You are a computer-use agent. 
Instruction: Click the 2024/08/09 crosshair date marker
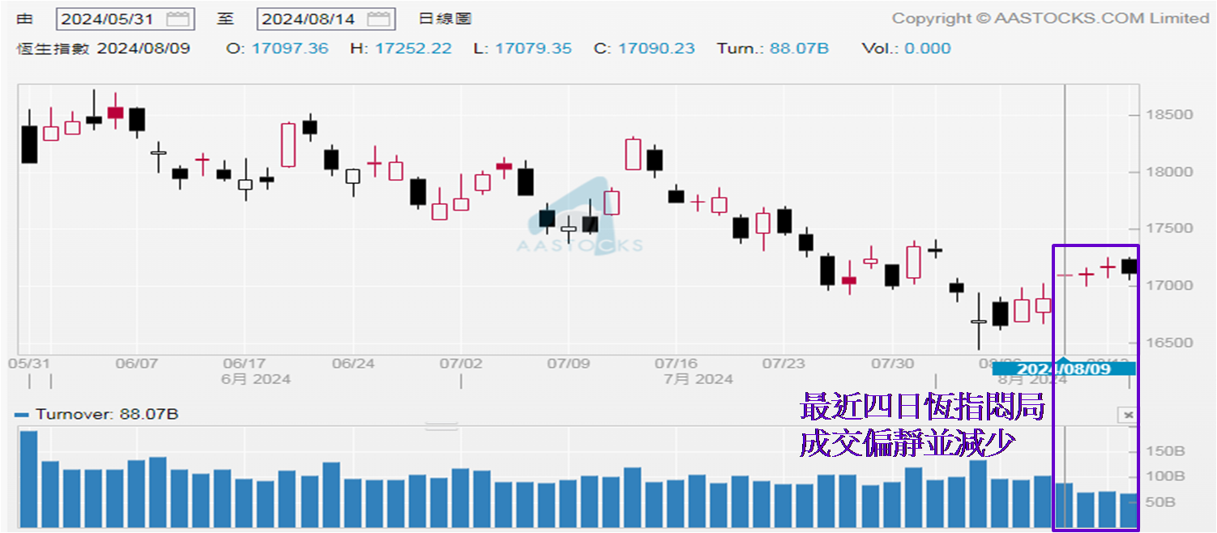(x=1064, y=369)
